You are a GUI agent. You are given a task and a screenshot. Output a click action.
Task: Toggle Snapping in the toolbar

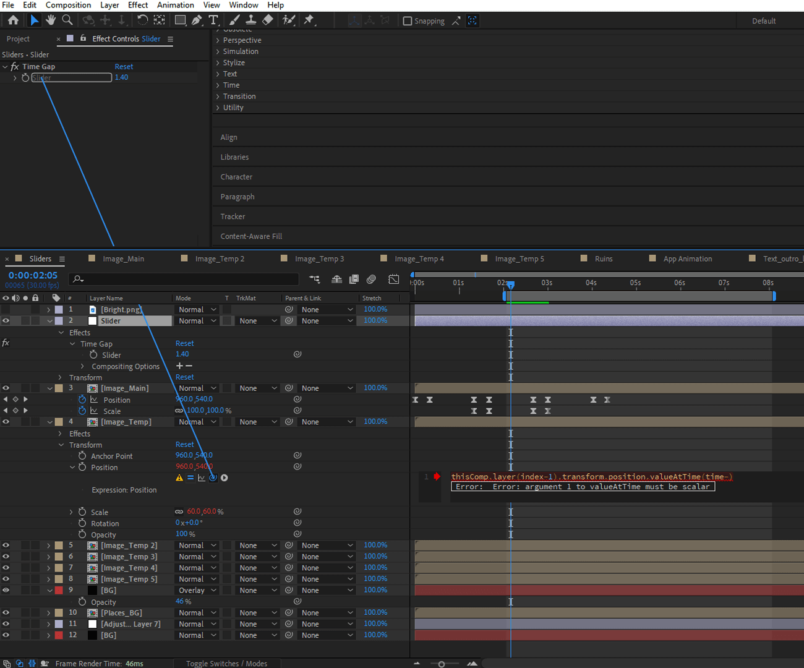pos(407,20)
